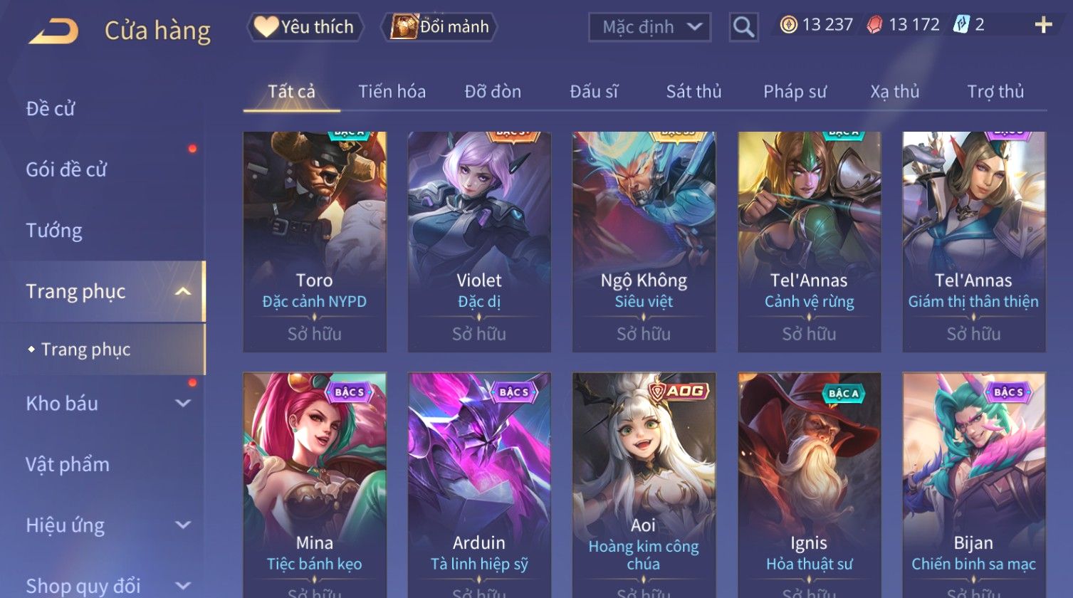Expand the Hiệu ứng sidebar section
Image resolution: width=1073 pixels, height=598 pixels.
tap(183, 525)
